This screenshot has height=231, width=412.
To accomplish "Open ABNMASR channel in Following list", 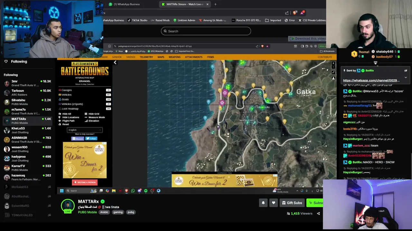I will point(27,140).
